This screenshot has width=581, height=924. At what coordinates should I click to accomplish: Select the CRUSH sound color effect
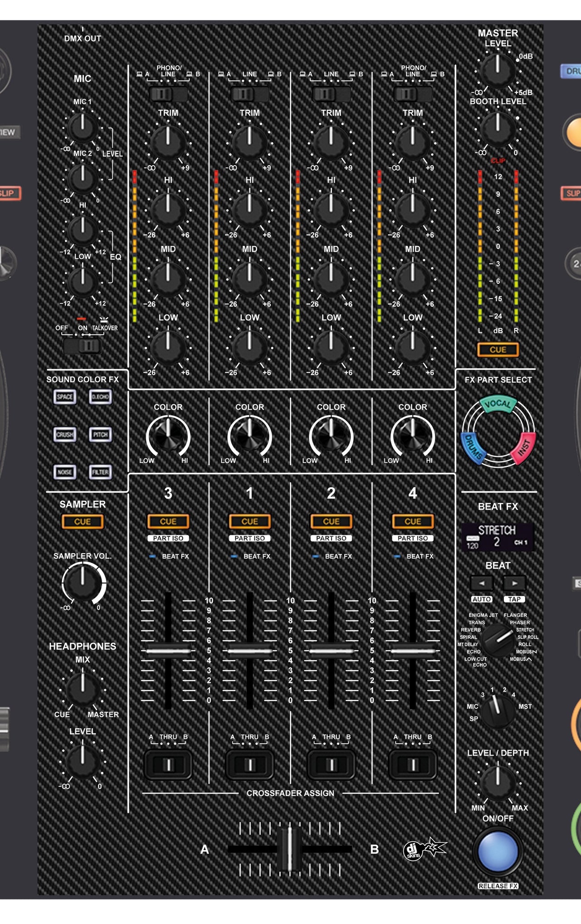[x=64, y=435]
